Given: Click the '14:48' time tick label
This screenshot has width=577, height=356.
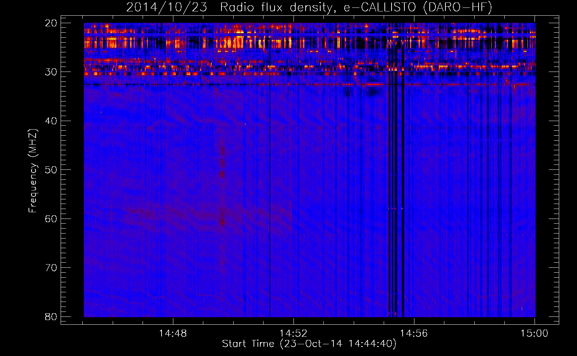Looking at the screenshot, I should [173, 334].
